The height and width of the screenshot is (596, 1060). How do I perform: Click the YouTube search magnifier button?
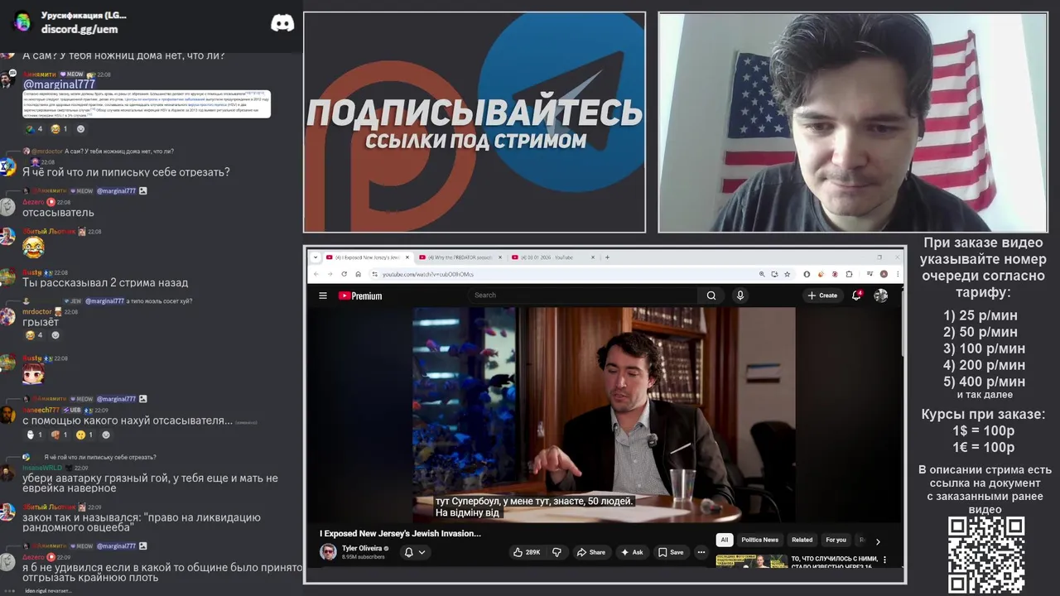[x=711, y=296]
